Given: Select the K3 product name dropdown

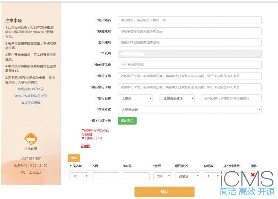Looking at the screenshot, I should (79, 176).
